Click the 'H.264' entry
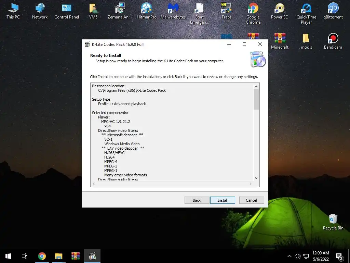Screen dimensions: 350x263 pos(109,157)
